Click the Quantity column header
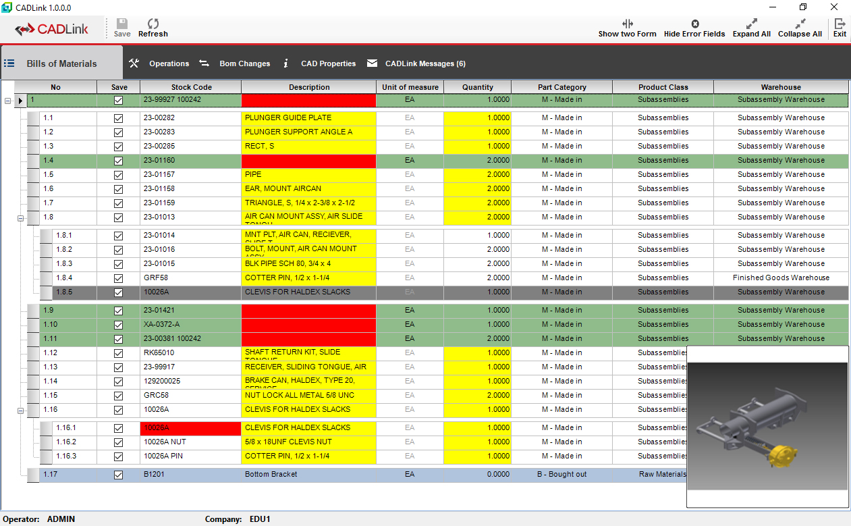The height and width of the screenshot is (526, 851). pyautogui.click(x=478, y=87)
